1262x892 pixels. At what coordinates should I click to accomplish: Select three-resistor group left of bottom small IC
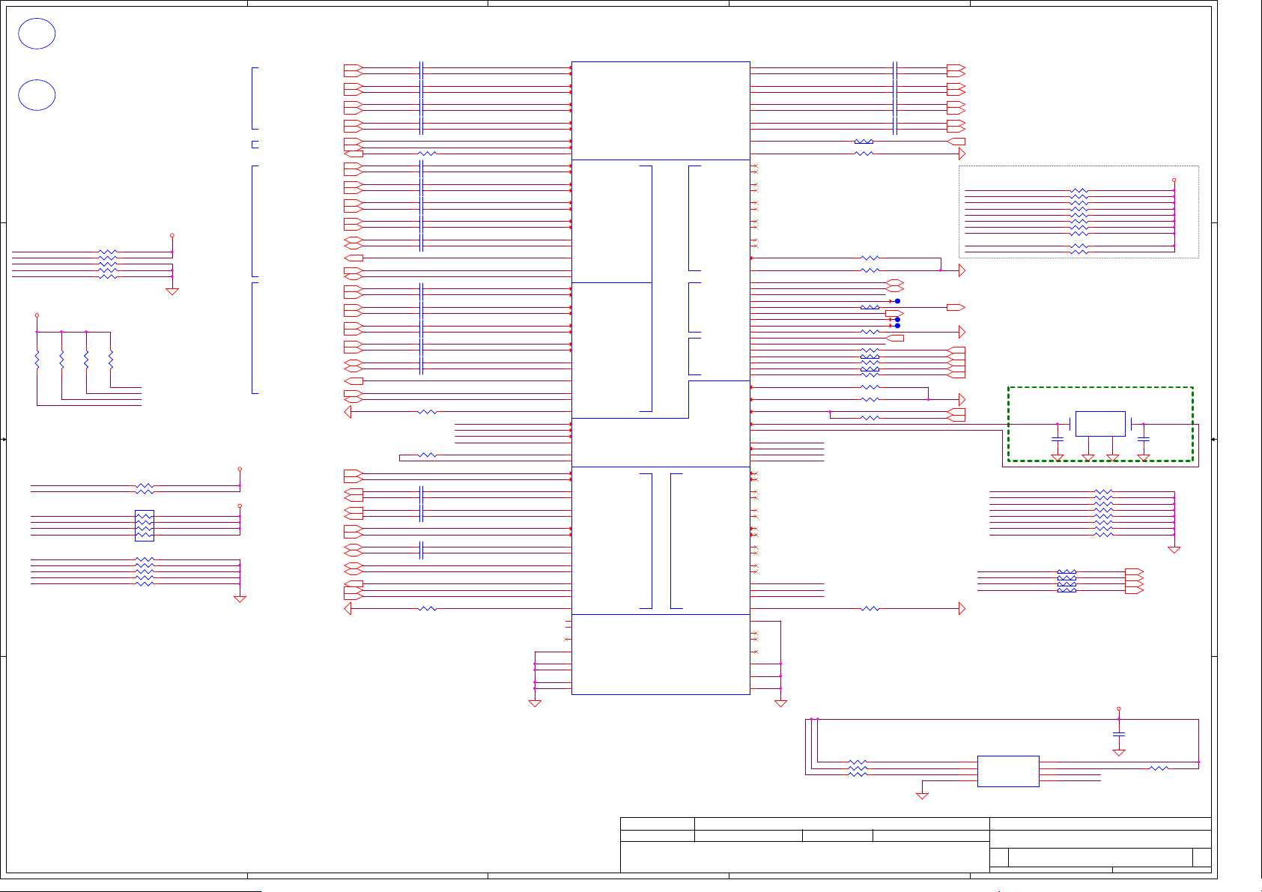[858, 768]
